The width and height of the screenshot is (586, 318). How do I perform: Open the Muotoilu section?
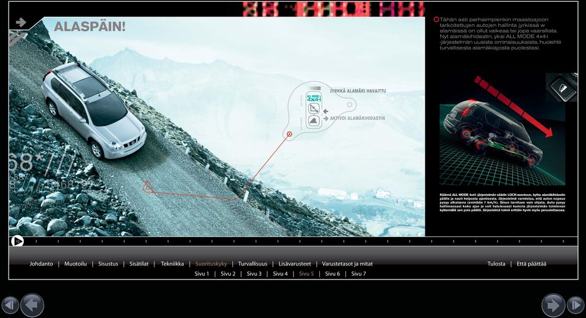(x=76, y=264)
